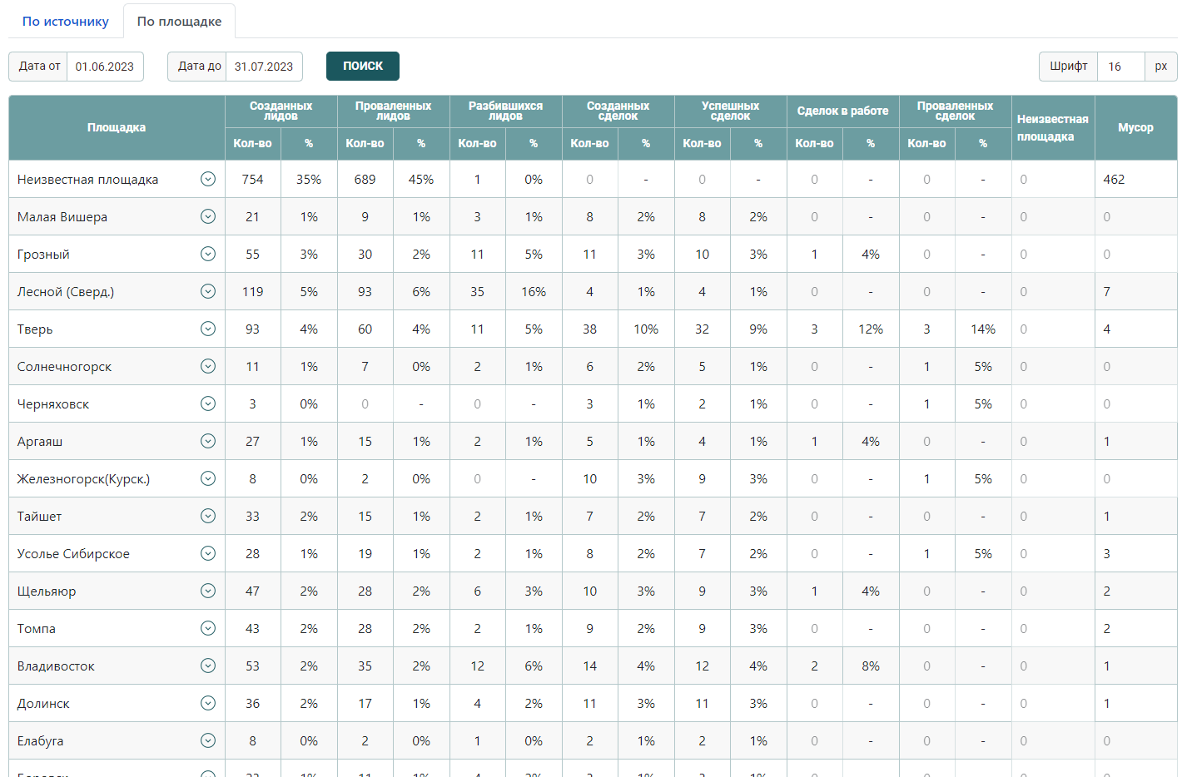Click the Аргаяш row arrow icon

point(208,441)
